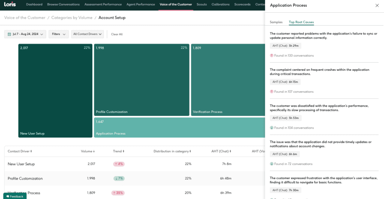Switch to the Samples tab

point(276,22)
